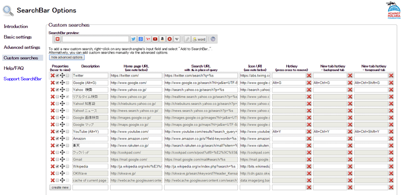Remove Alt+Ctrl+G background tab hotkey with cross

coord(350,83)
